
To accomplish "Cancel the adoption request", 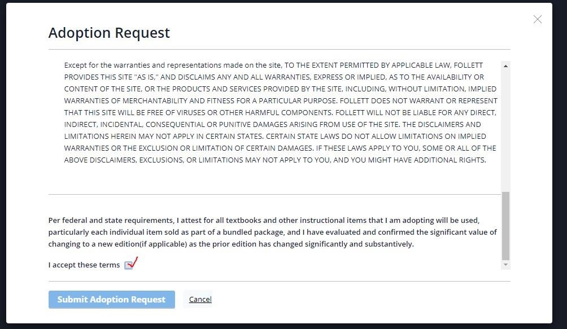I will (200, 300).
